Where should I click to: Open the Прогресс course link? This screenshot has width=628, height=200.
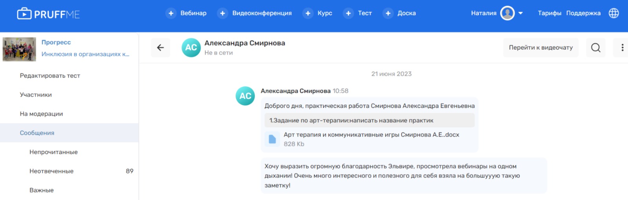56,42
